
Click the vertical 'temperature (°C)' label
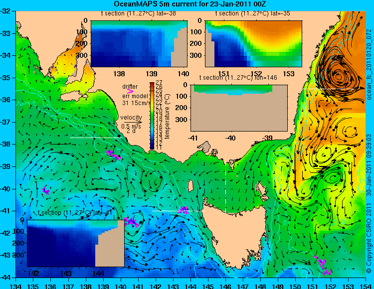[167, 116]
